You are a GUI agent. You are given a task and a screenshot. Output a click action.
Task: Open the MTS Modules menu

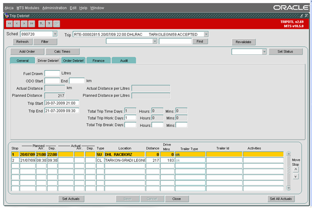click(28, 8)
